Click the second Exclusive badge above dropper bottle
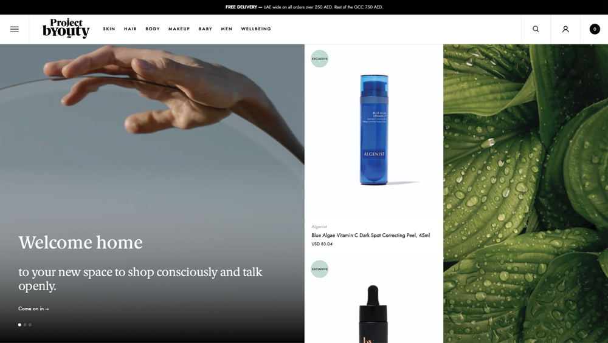 pyautogui.click(x=320, y=269)
